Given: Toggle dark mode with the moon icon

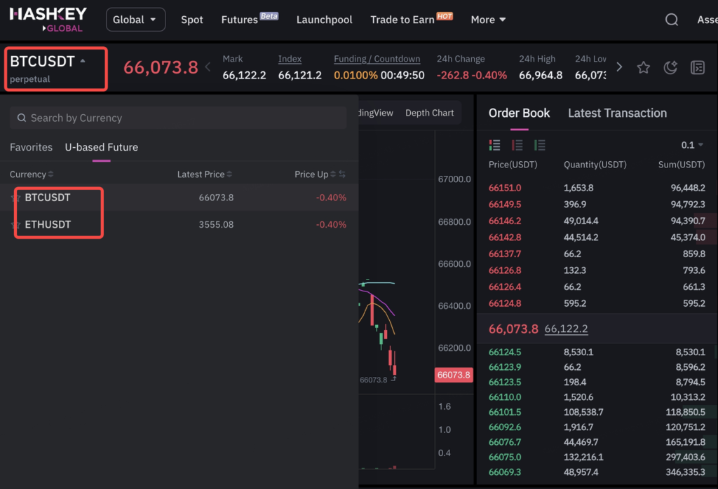Looking at the screenshot, I should tap(670, 67).
